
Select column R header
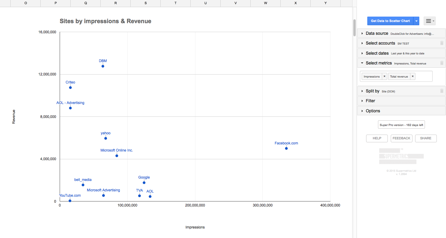(116, 3)
